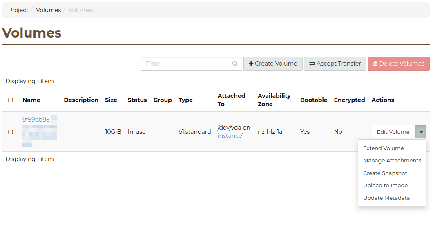This screenshot has width=433, height=237.
Task: Click the search magnifier icon in Filter box
Action: 235,64
